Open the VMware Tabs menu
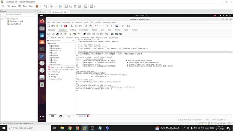The image size is (233, 131). tap(24, 6)
